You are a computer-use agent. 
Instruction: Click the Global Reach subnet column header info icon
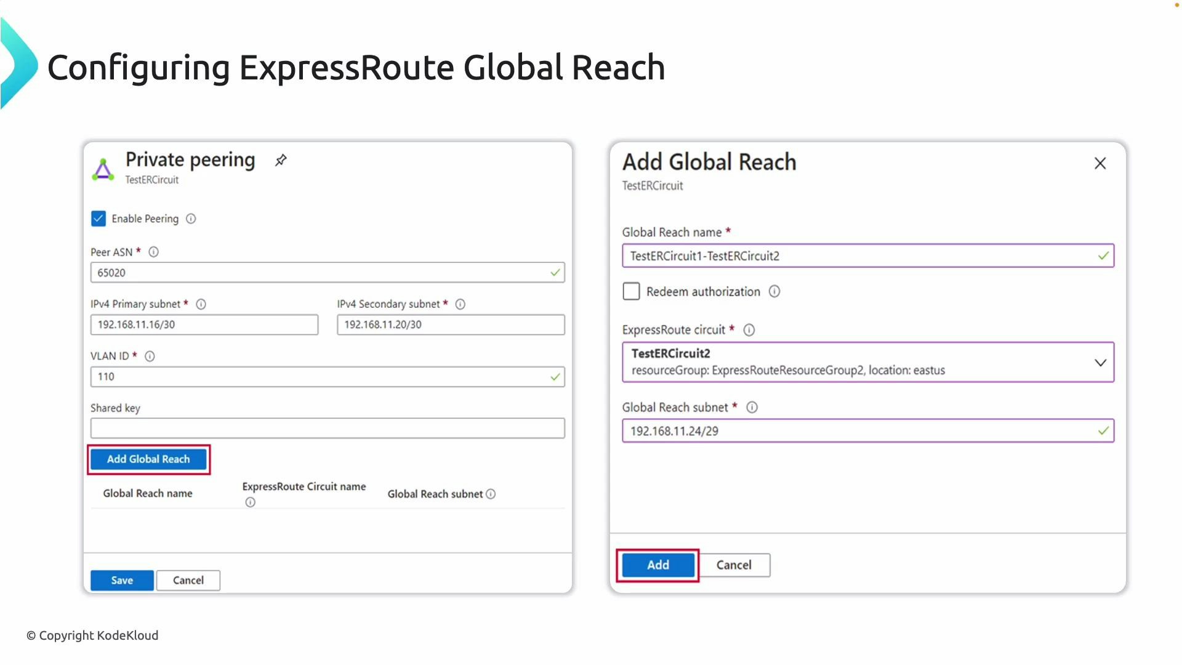pos(491,494)
